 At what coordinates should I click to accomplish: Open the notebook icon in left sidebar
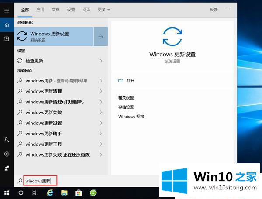click(x=7, y=39)
